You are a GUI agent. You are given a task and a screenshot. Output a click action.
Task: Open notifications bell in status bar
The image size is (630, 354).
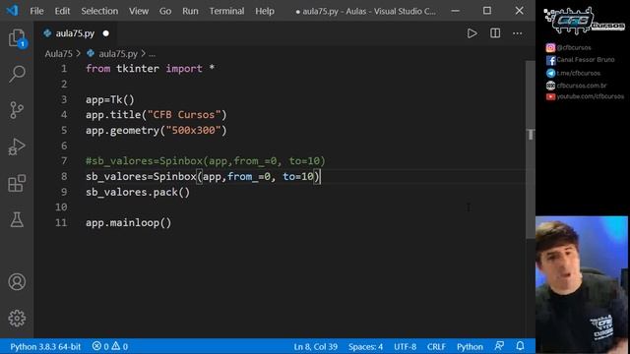pyautogui.click(x=520, y=346)
